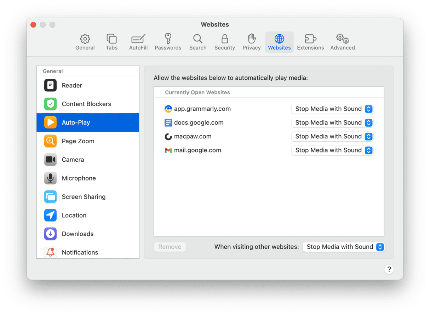Click the Camera sidebar icon
Screen dimensions: 430x315
pos(50,160)
